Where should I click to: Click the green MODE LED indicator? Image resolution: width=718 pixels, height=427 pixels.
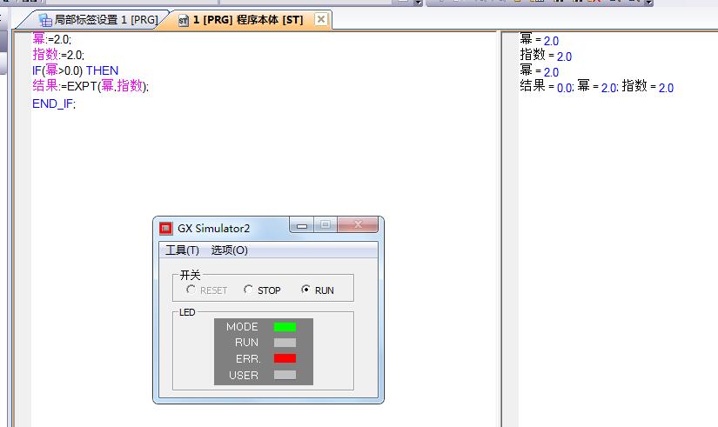pyautogui.click(x=285, y=327)
